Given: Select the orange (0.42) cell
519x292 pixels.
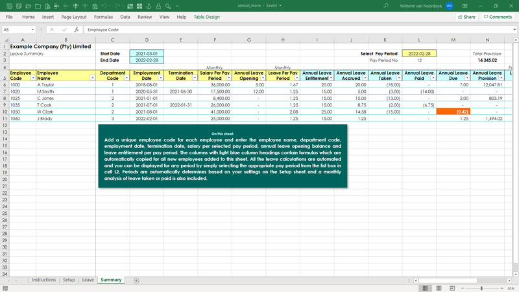Looking at the screenshot, I should pos(453,112).
